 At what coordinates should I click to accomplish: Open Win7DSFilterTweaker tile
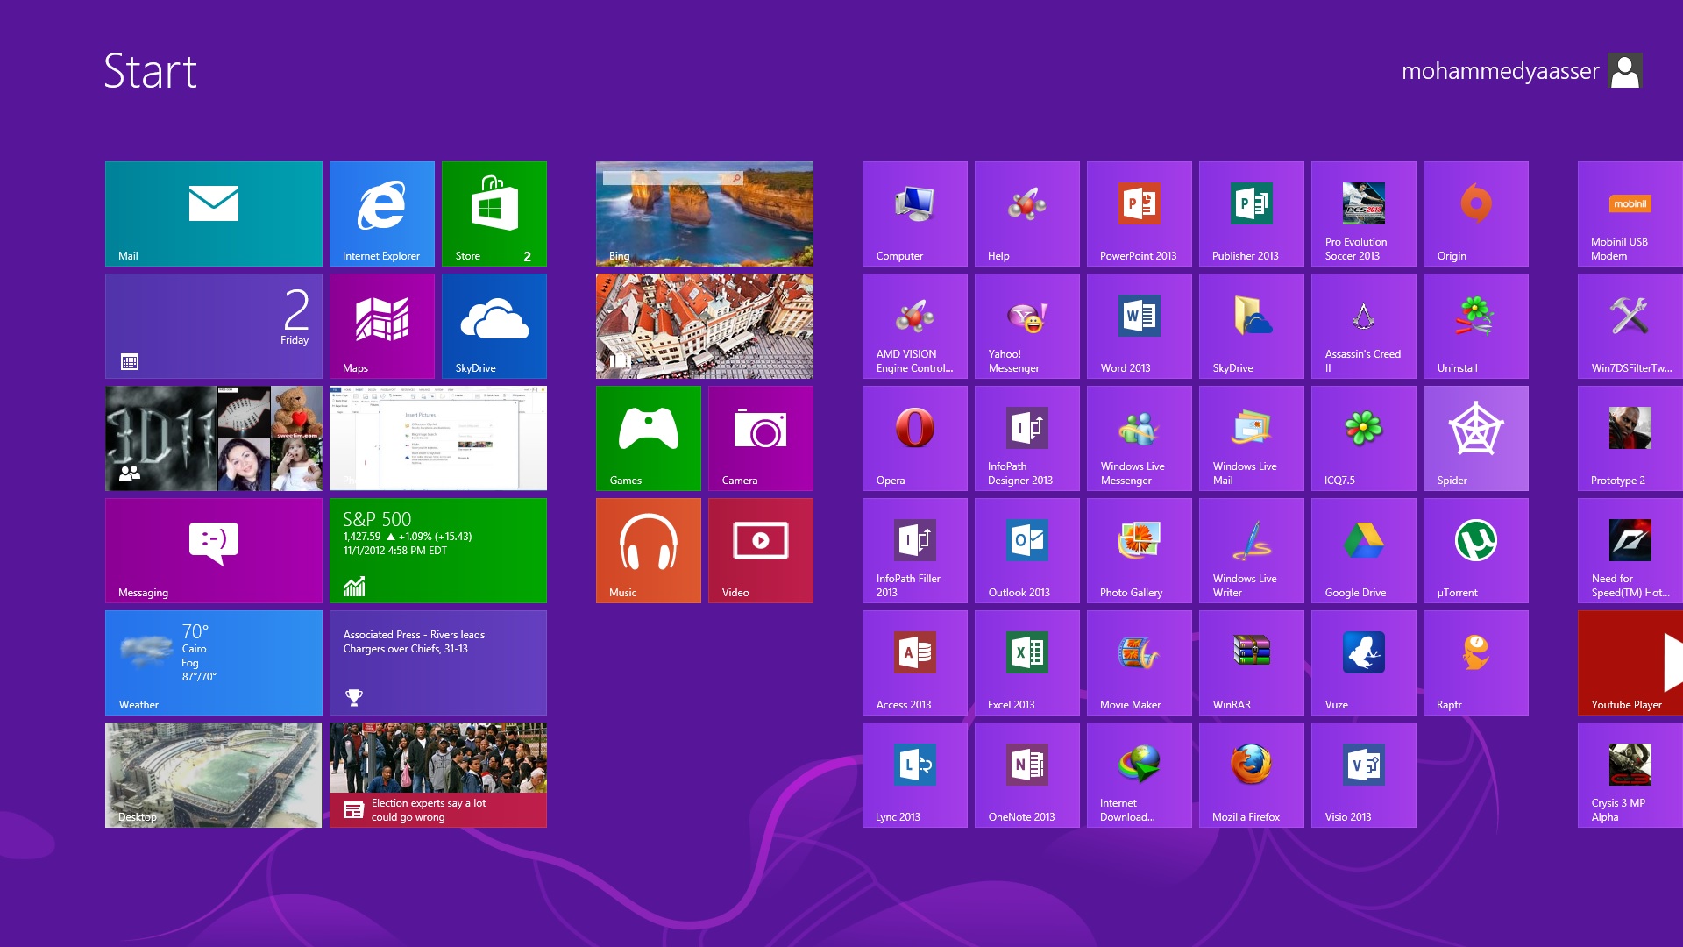pos(1630,326)
